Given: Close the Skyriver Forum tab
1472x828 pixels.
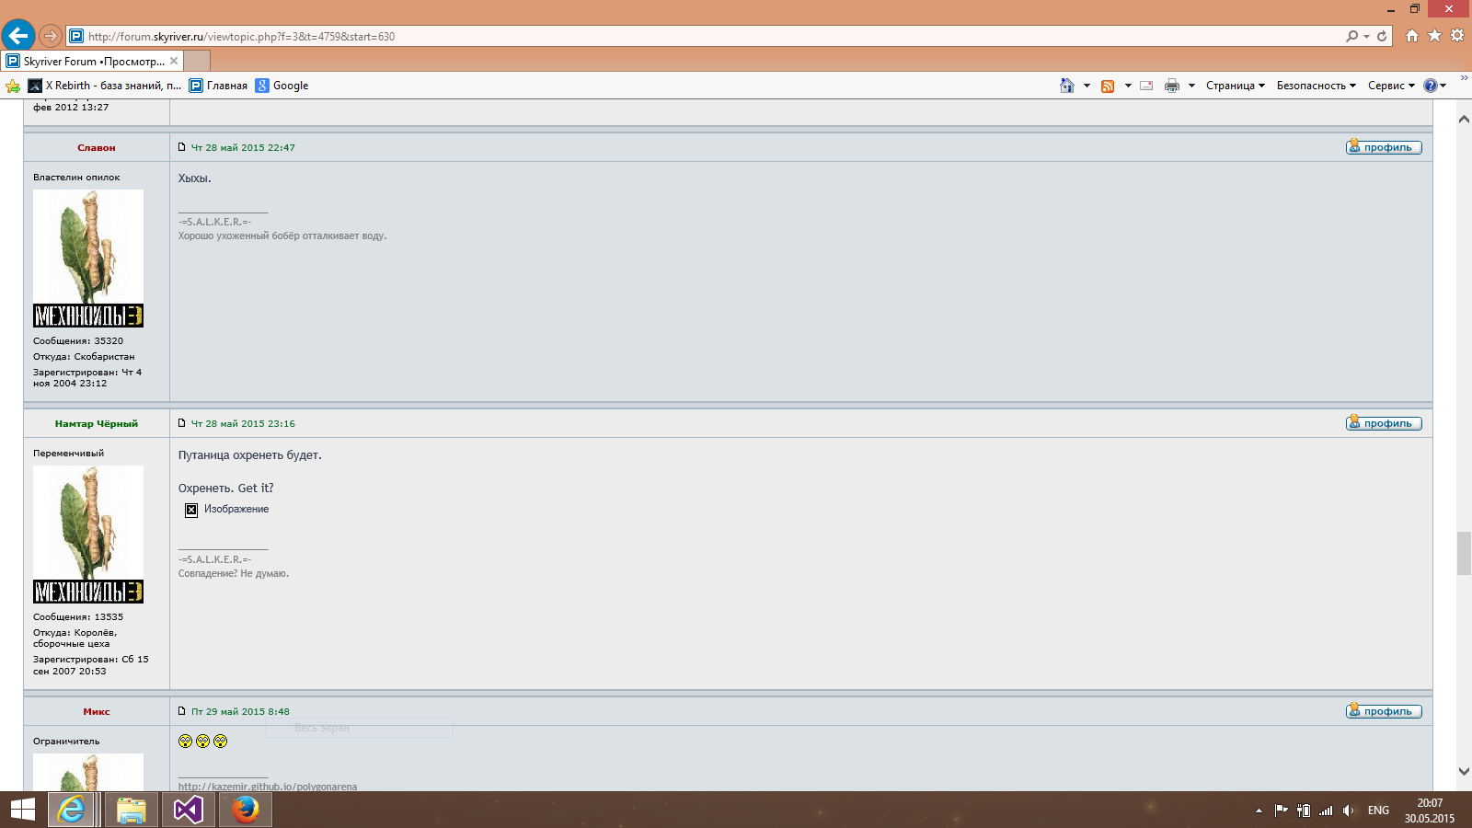Looking at the screenshot, I should [174, 62].
